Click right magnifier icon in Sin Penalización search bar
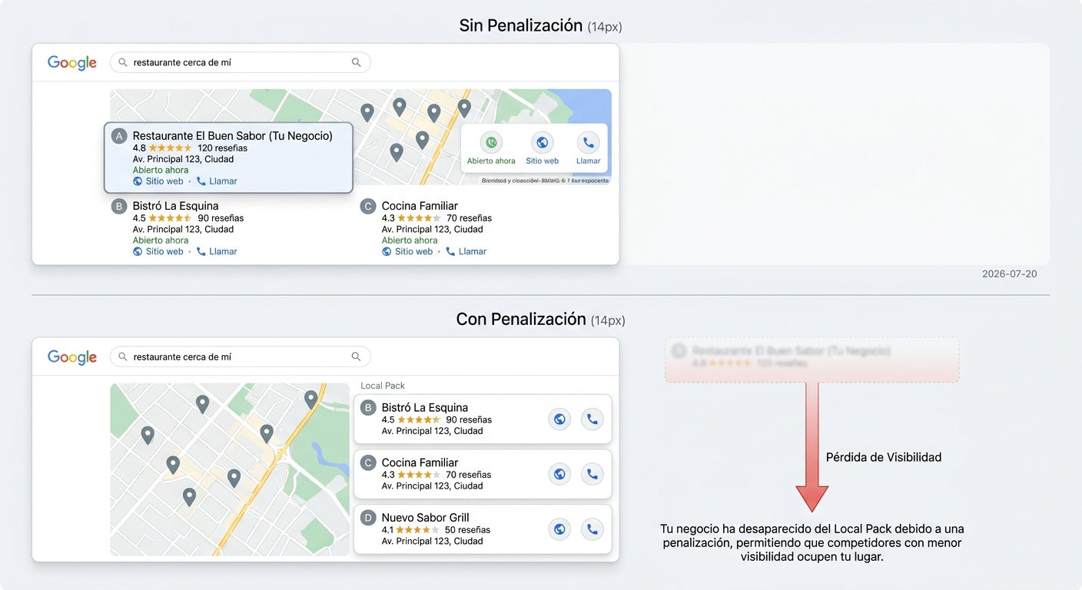 tap(356, 63)
